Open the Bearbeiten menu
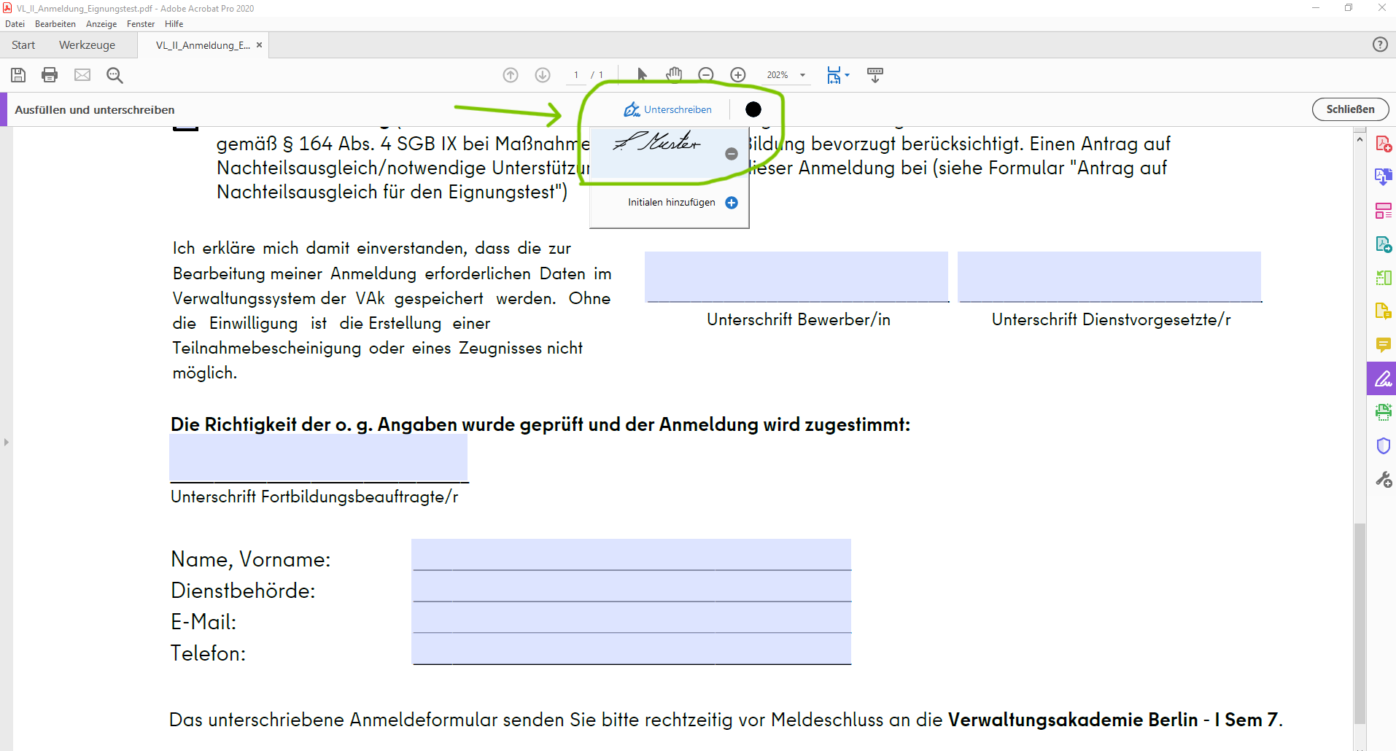This screenshot has height=751, width=1396. pos(55,24)
